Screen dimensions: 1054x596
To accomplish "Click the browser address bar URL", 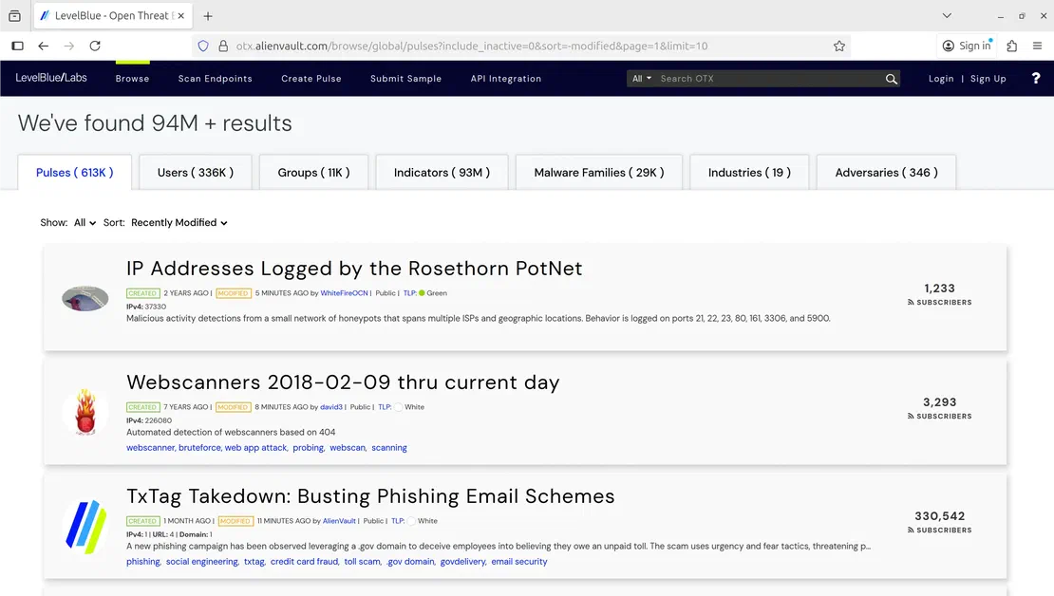I will (471, 46).
